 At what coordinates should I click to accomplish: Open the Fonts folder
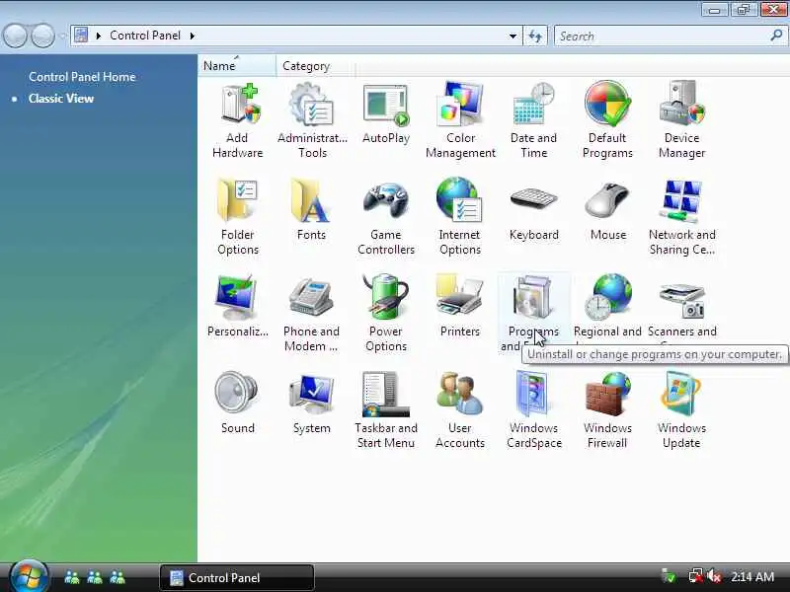[x=311, y=210]
